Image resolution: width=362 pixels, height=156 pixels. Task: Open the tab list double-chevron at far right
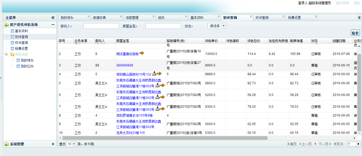[359, 17]
